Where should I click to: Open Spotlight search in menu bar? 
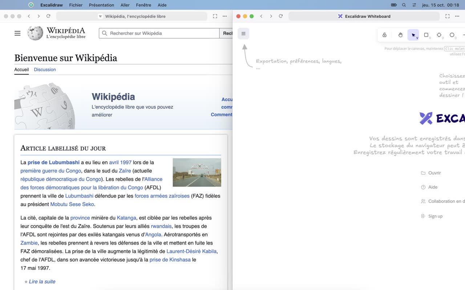click(x=404, y=5)
